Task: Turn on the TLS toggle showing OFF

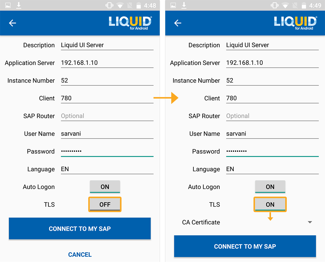Action: pos(105,204)
